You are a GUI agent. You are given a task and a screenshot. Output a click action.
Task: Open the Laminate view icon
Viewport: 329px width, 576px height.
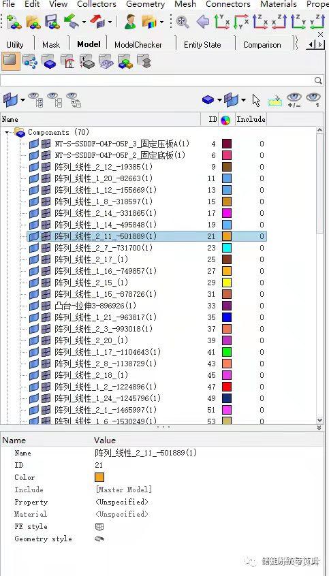pyautogui.click(x=106, y=61)
